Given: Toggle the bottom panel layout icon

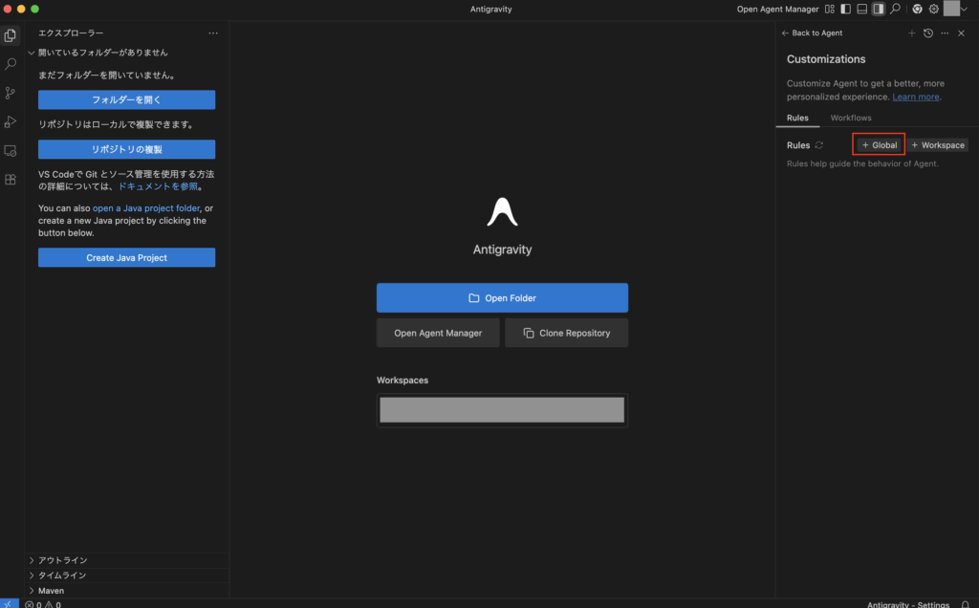Looking at the screenshot, I should click(861, 9).
